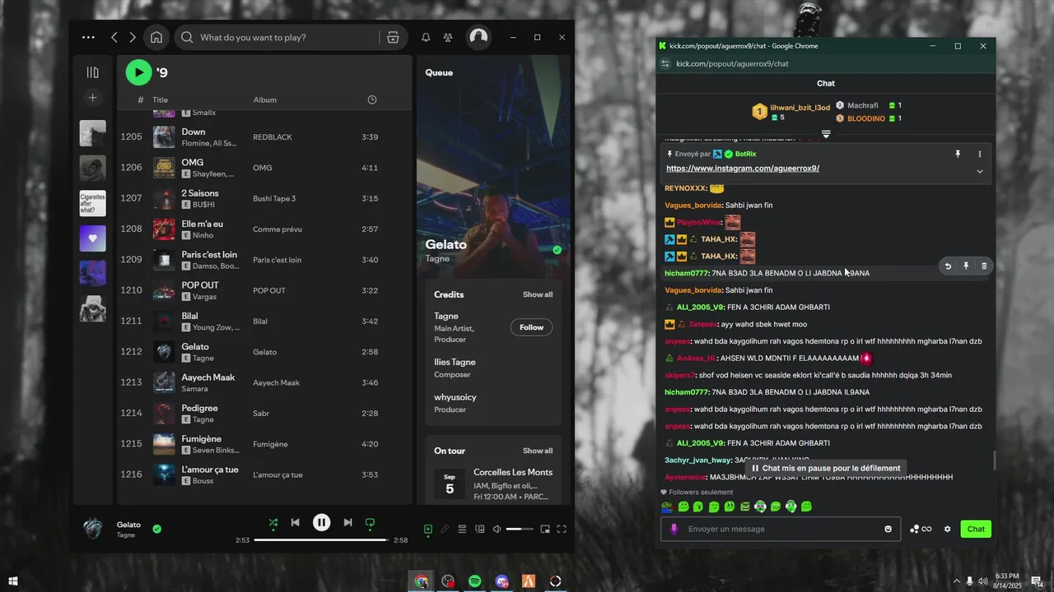Image resolution: width=1054 pixels, height=592 pixels.
Task: Click leaderboard user lihwani_bzit_l3od
Action: click(800, 108)
